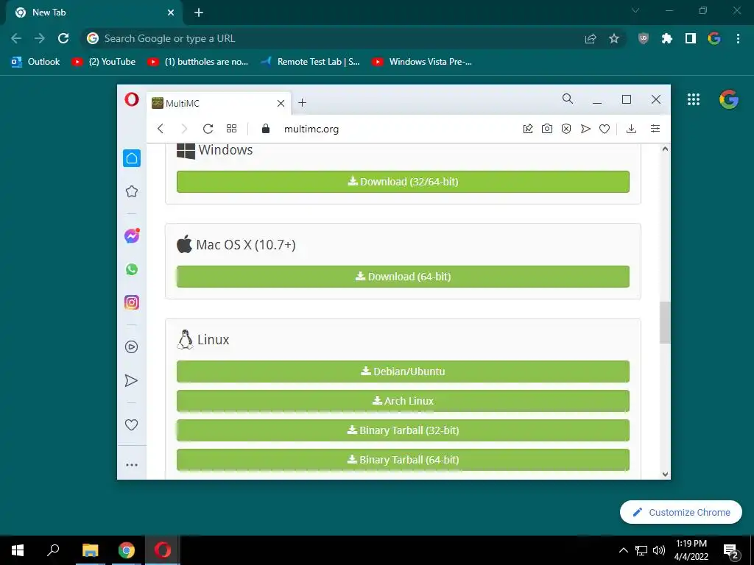Image resolution: width=754 pixels, height=565 pixels.
Task: Open Messenger in Opera sidebar
Action: [131, 236]
